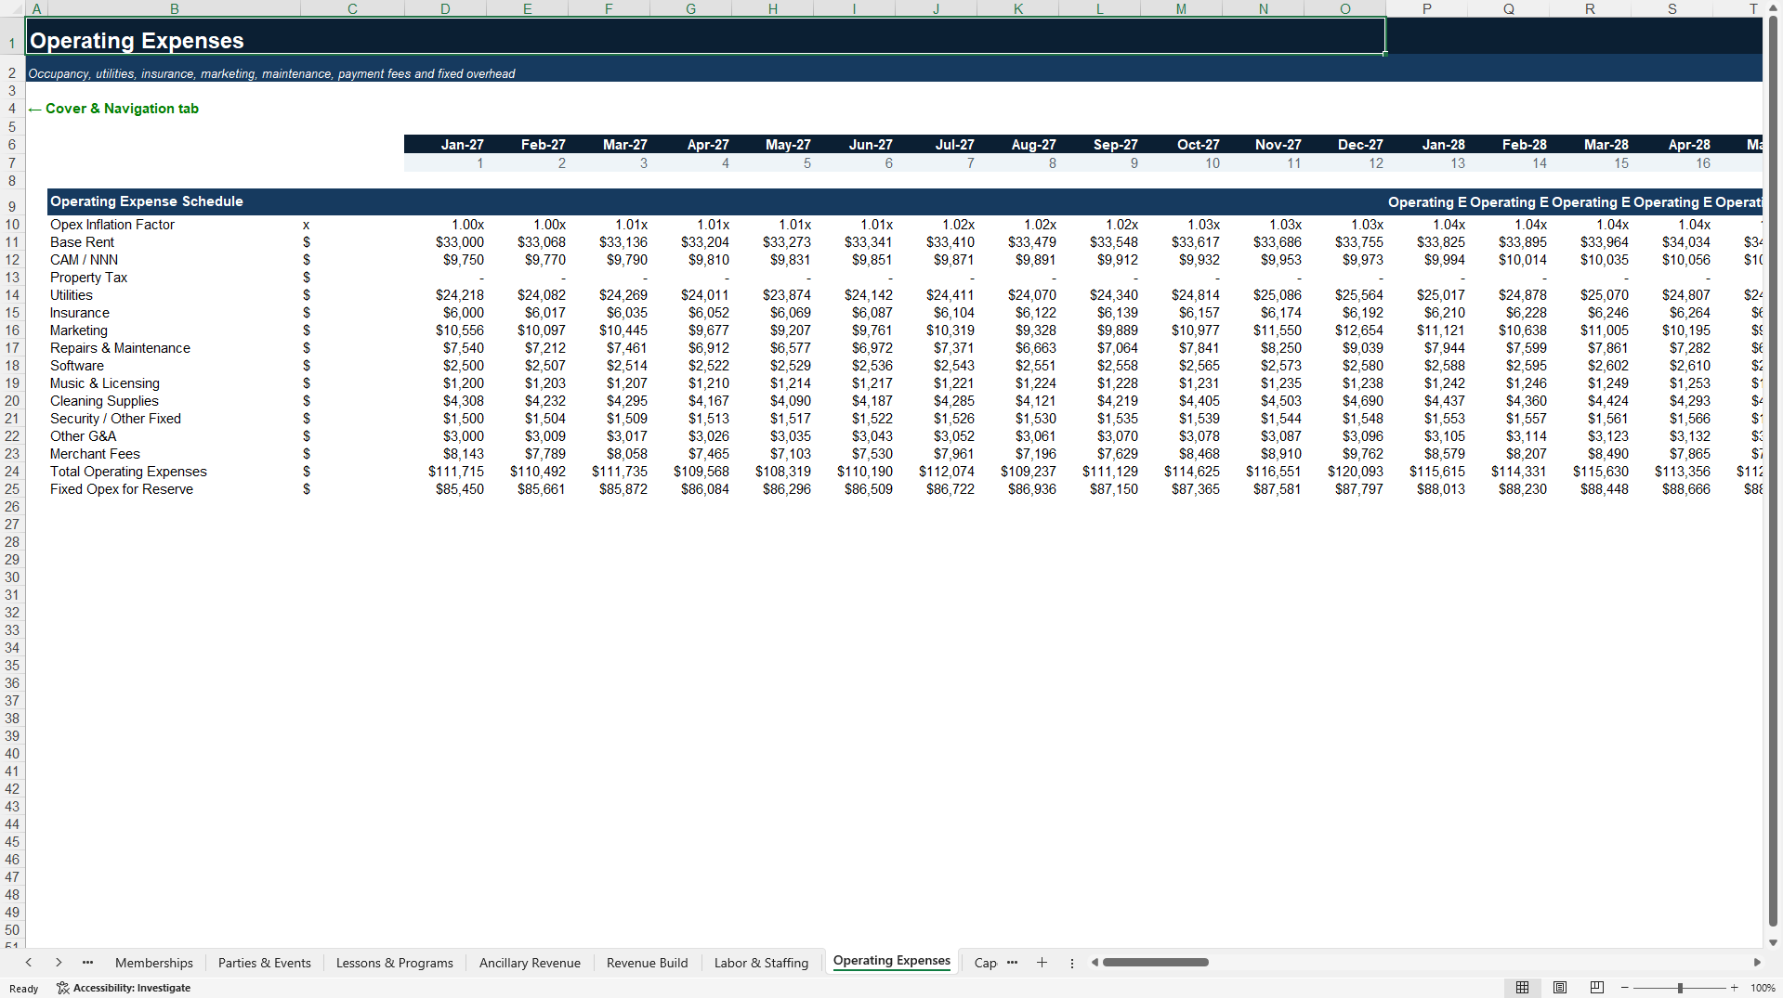
Task: Select the Cleaning Supplies label
Action: pos(104,401)
